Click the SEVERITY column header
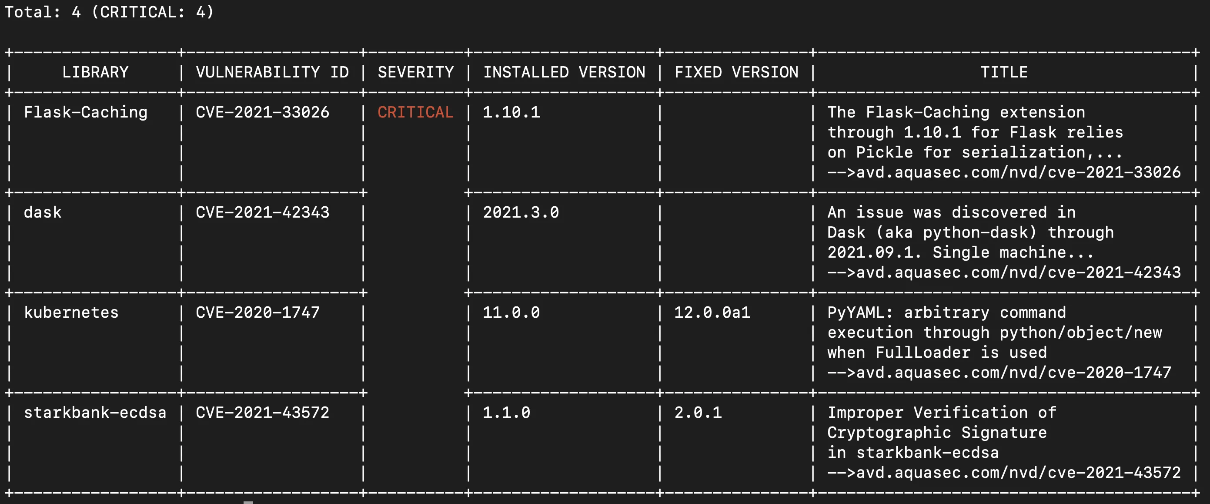 pos(416,72)
